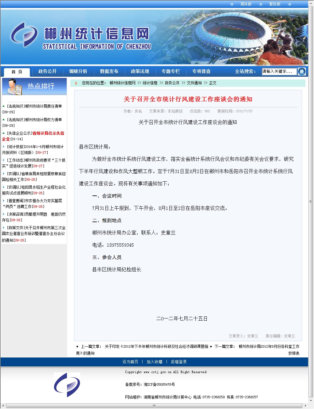This screenshot has width=314, height=409.
Task: Click the horizontal scrollbar thumb at bottom
Action: pyautogui.click(x=154, y=406)
